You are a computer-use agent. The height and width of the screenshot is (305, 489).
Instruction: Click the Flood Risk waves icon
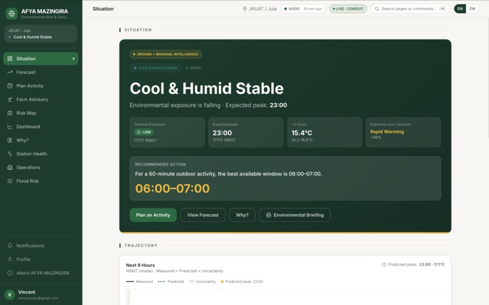coord(10,181)
